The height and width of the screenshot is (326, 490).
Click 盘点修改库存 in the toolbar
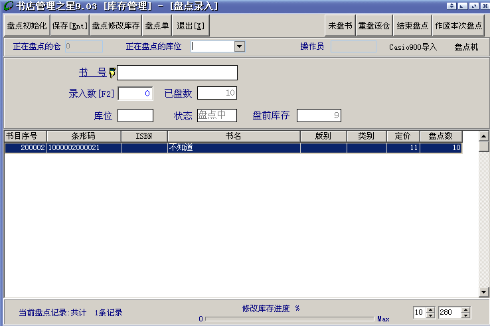coord(116,26)
